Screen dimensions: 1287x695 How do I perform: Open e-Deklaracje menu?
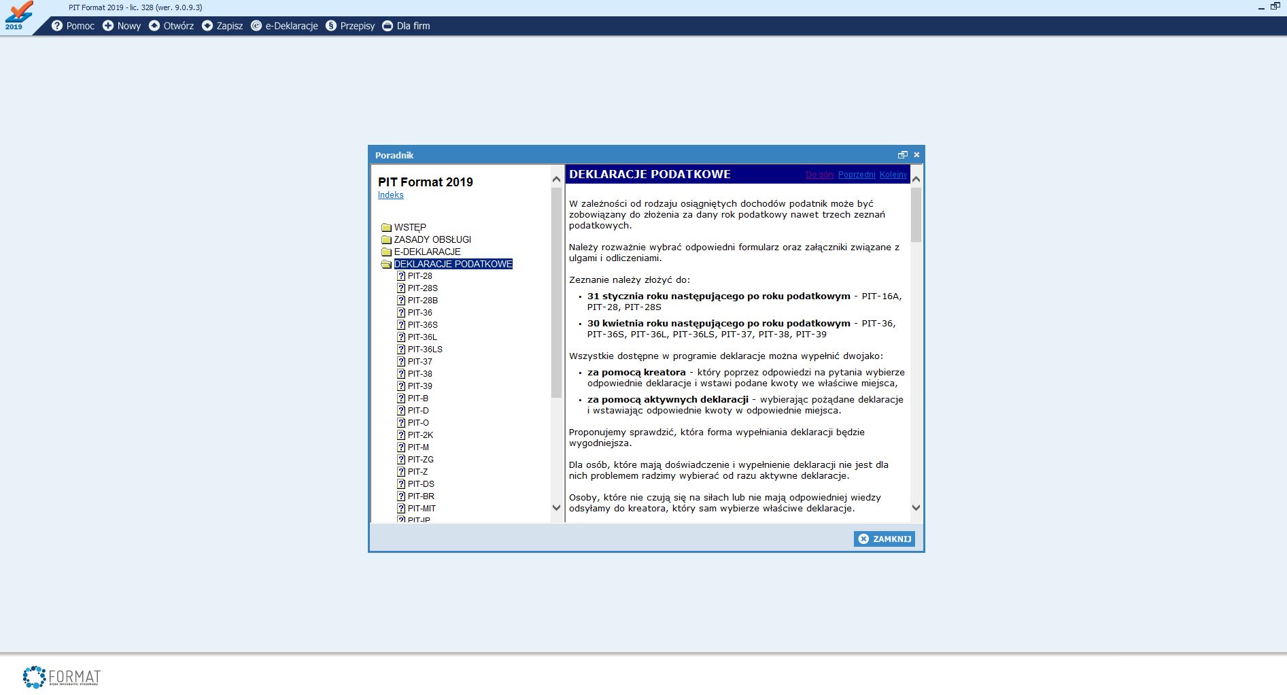tap(284, 26)
